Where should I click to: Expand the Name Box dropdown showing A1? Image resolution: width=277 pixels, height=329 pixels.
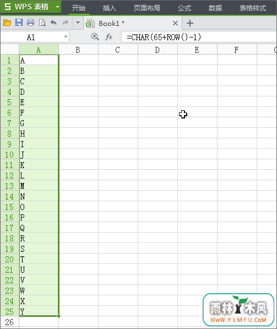click(66, 37)
